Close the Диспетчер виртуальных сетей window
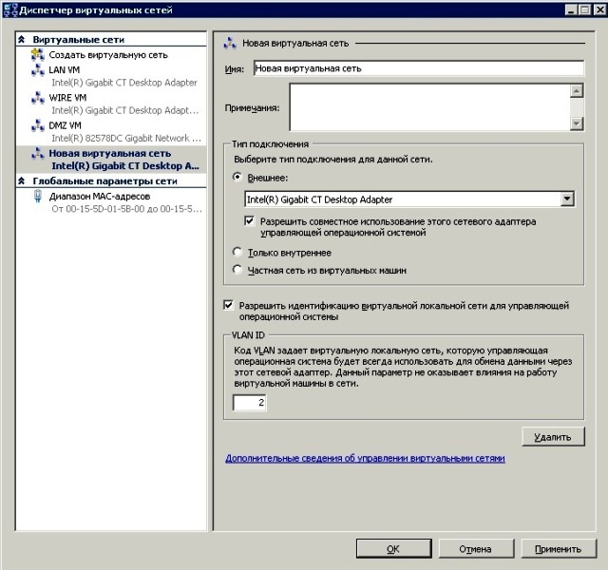This screenshot has width=608, height=570. pos(599,9)
